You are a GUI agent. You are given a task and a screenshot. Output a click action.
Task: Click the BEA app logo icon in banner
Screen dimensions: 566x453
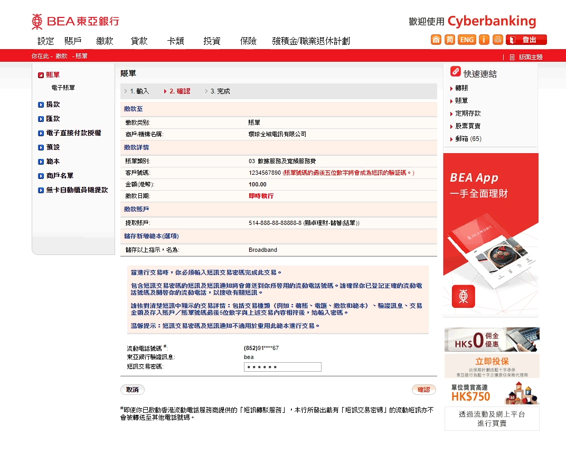[x=464, y=296]
